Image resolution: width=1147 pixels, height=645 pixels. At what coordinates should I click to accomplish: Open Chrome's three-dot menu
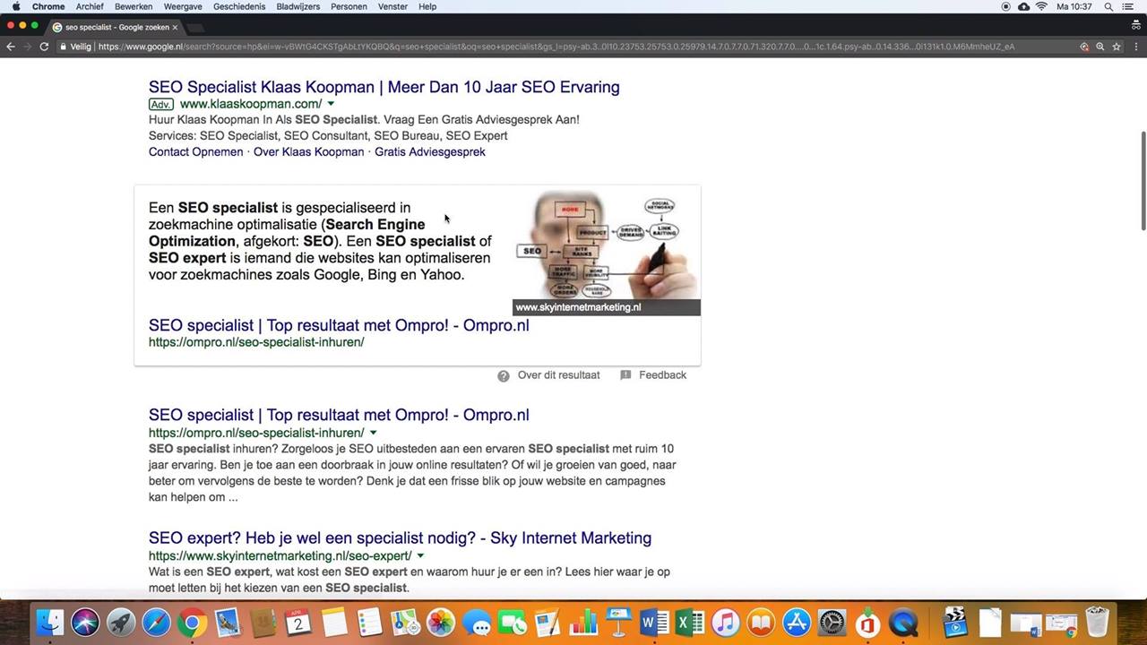1135,47
